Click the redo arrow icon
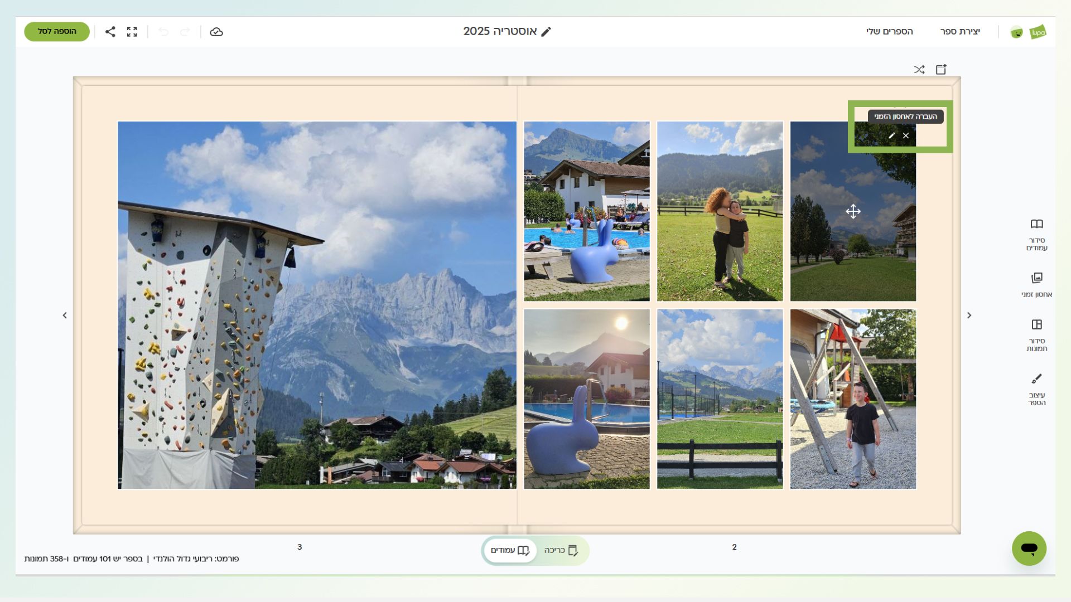The width and height of the screenshot is (1071, 602). (x=185, y=32)
